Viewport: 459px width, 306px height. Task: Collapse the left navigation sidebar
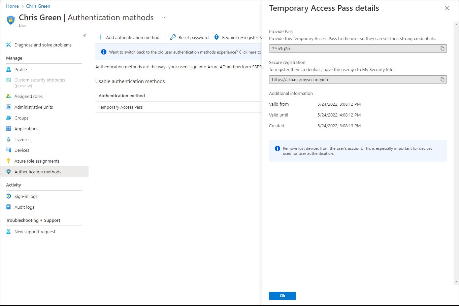pos(84,35)
